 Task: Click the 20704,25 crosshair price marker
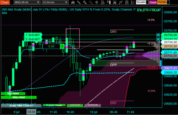click(x=170, y=56)
